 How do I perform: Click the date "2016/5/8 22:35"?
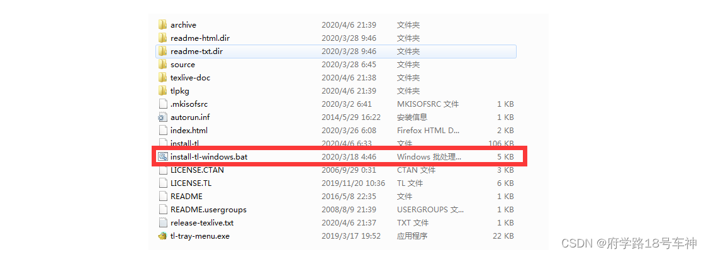349,197
